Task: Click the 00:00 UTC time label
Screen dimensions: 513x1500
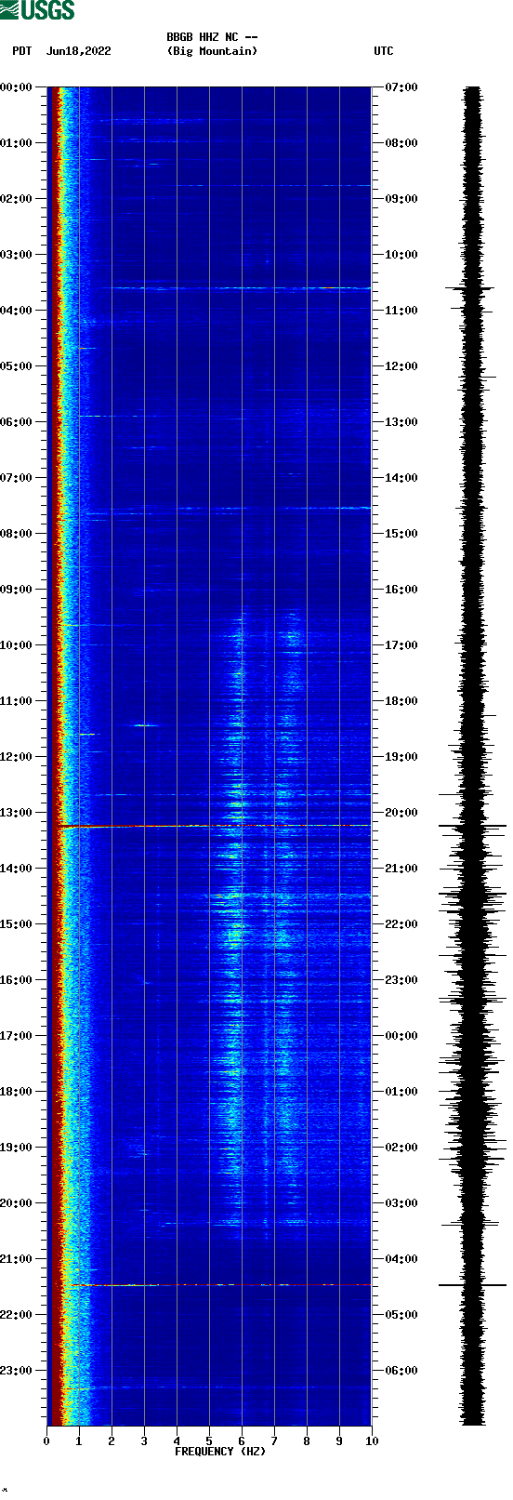Action: (x=401, y=1036)
